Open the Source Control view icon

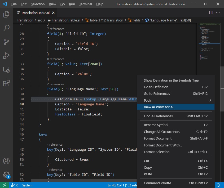pyautogui.click(x=6, y=42)
